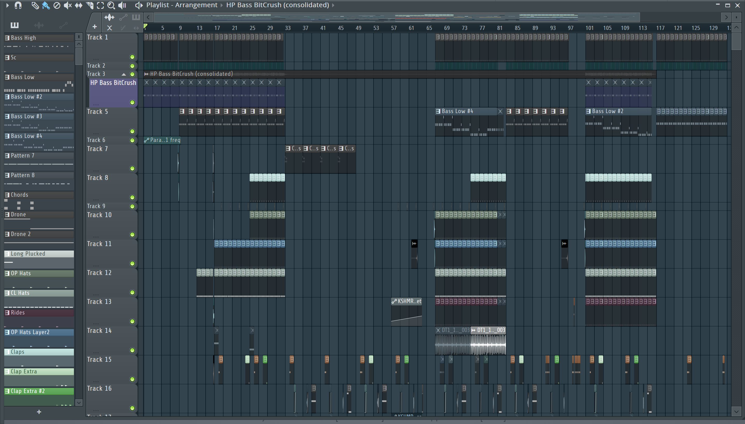
Task: Mute Track 3 with its green LED
Action: click(132, 74)
